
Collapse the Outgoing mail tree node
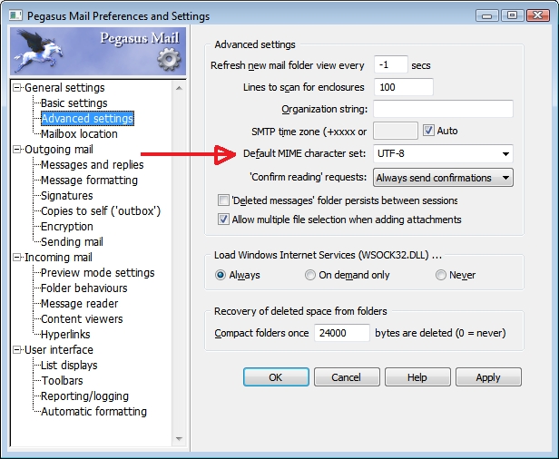(16, 150)
